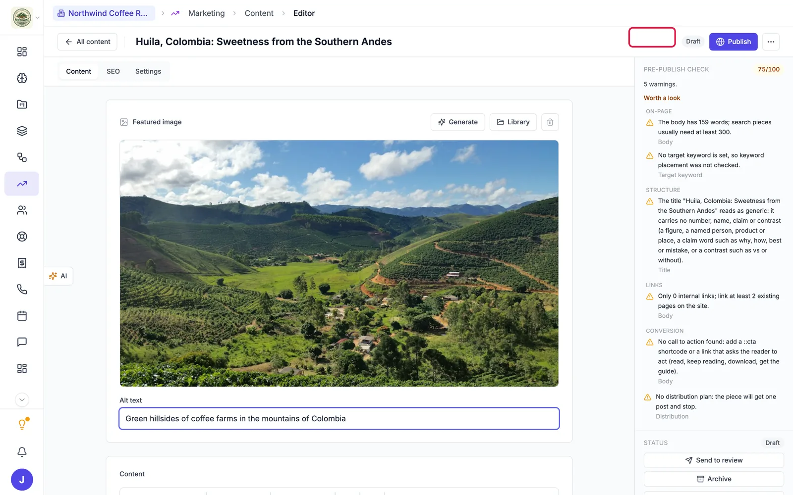Open the stacked layers icon in sidebar
The image size is (793, 495).
click(22, 131)
